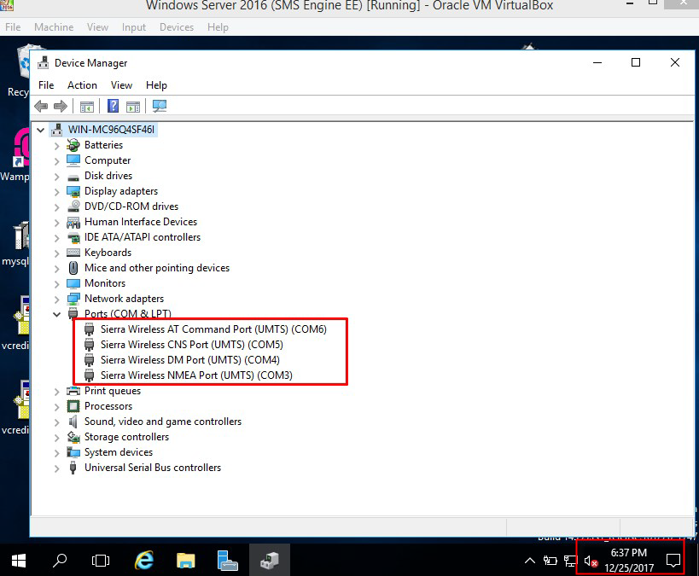Open Internet Explorer from the taskbar
Viewport: 699px width, 576px height.
[x=145, y=560]
